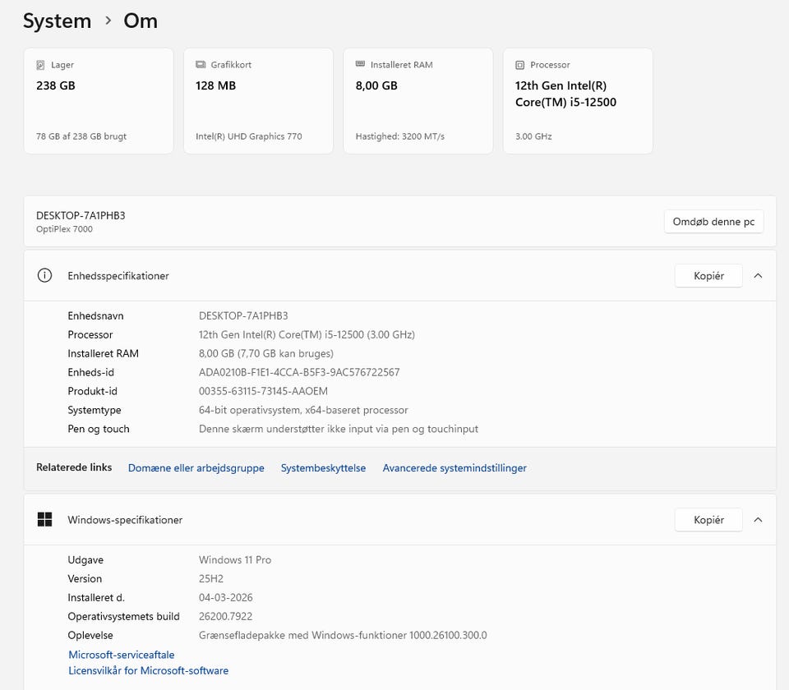Screen dimensions: 789x690
Task: Open Domæne eller arbejdsgruppe link
Action: (196, 468)
